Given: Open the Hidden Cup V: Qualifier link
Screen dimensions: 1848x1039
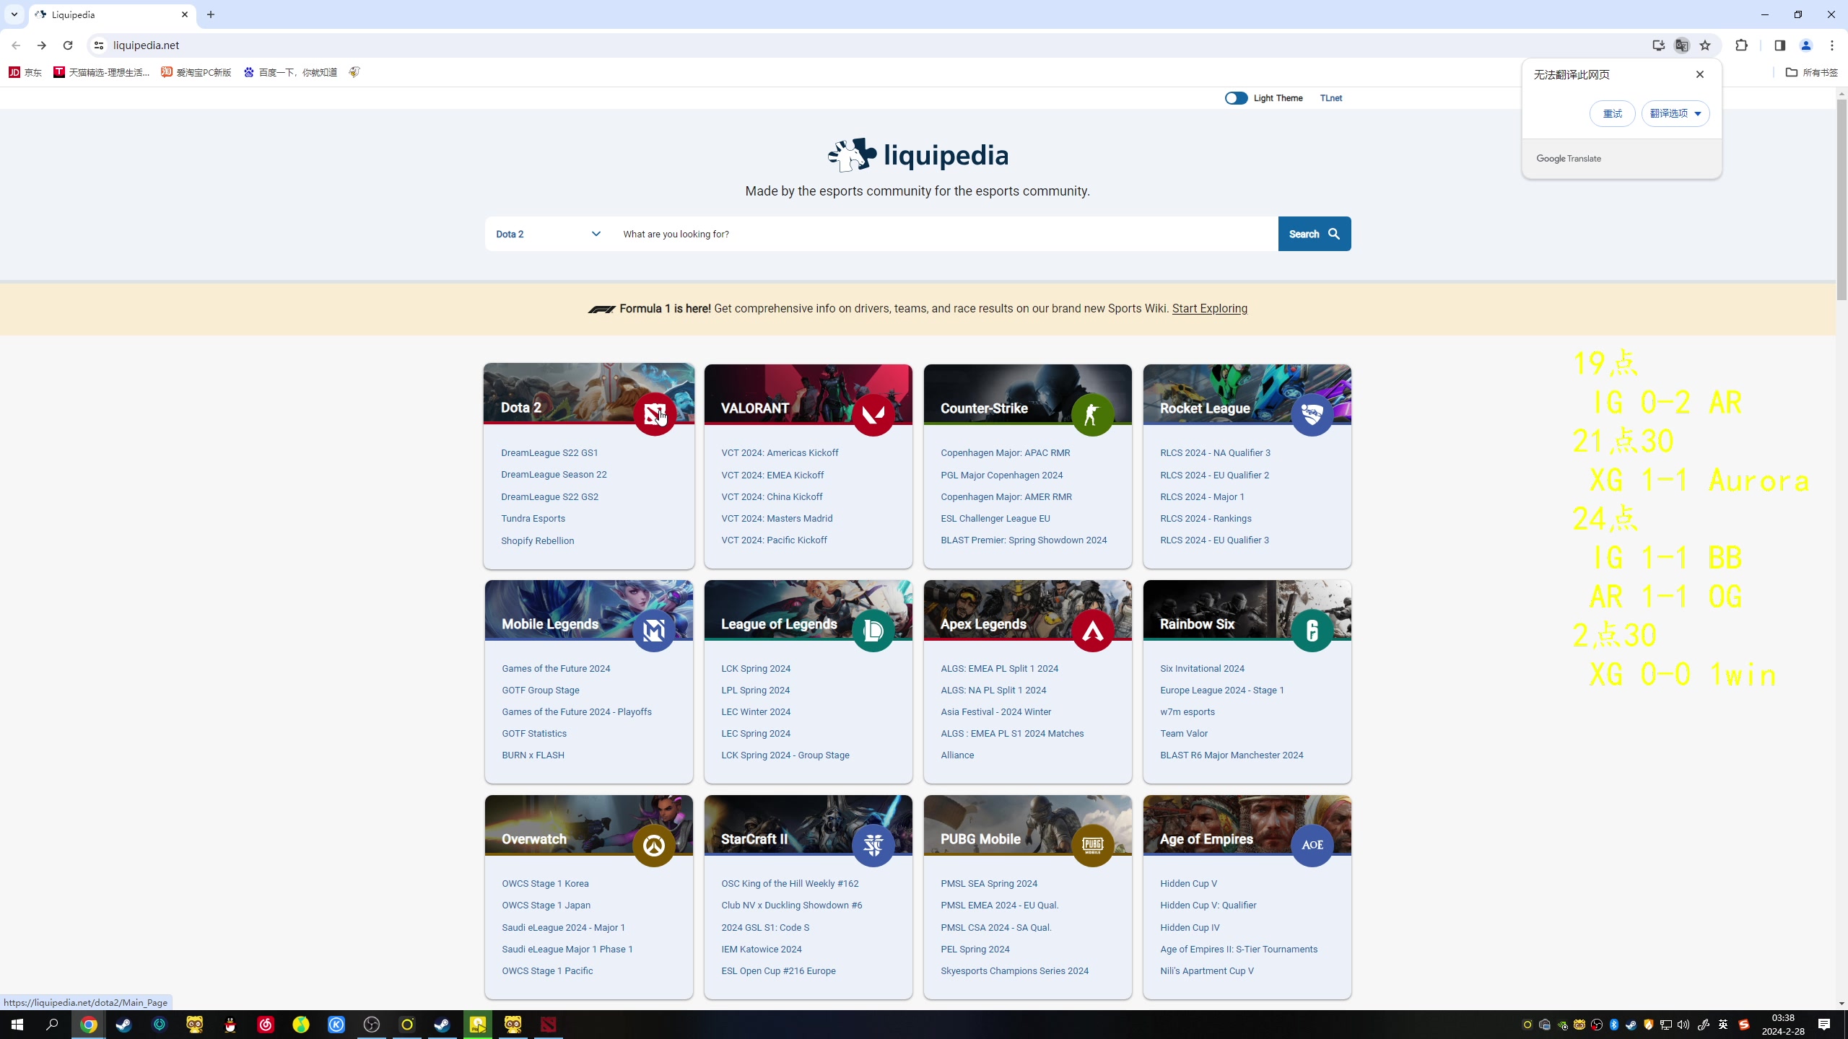Looking at the screenshot, I should pos(1208,906).
